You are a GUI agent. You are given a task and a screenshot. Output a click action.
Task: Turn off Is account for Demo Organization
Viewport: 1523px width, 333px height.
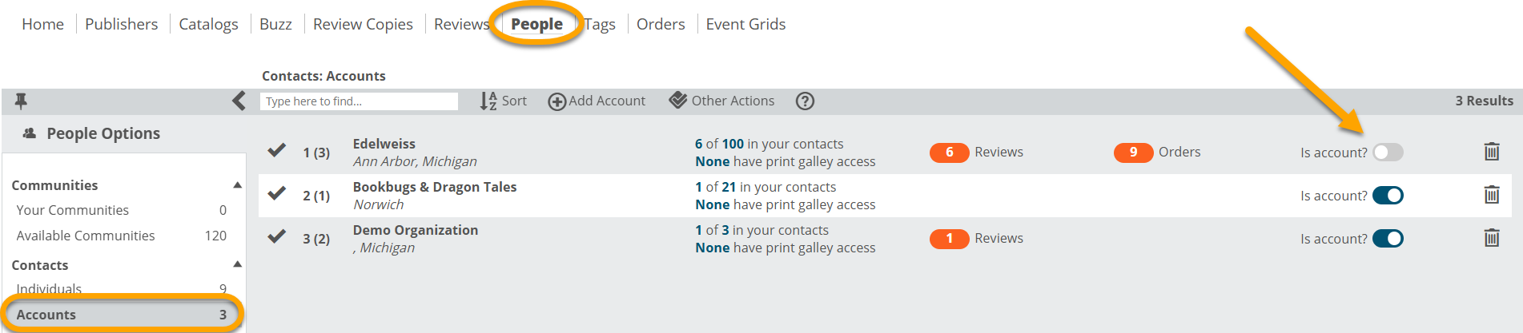coord(1388,238)
